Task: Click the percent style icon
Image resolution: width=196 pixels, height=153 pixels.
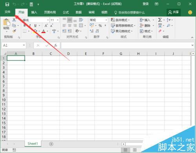Action: point(100,25)
